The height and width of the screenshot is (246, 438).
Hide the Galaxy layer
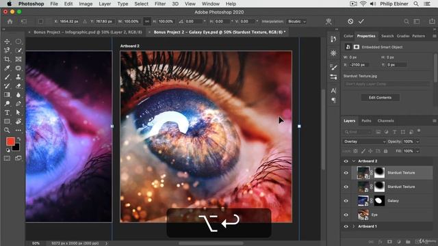tap(346, 201)
